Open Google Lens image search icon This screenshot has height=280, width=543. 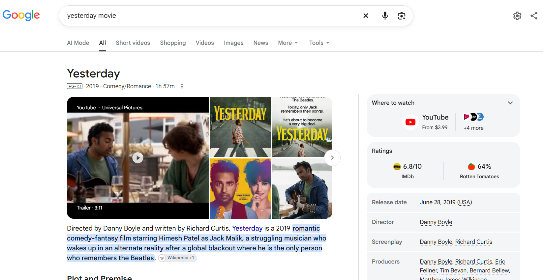(x=401, y=16)
